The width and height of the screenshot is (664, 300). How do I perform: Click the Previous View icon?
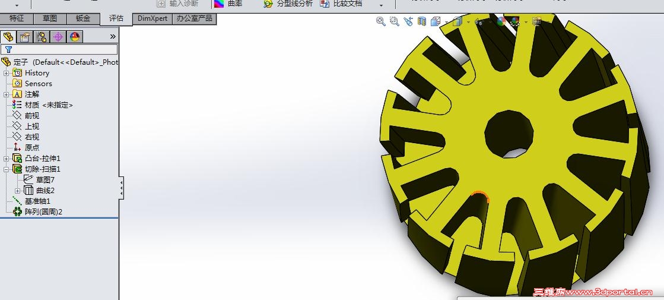point(408,21)
